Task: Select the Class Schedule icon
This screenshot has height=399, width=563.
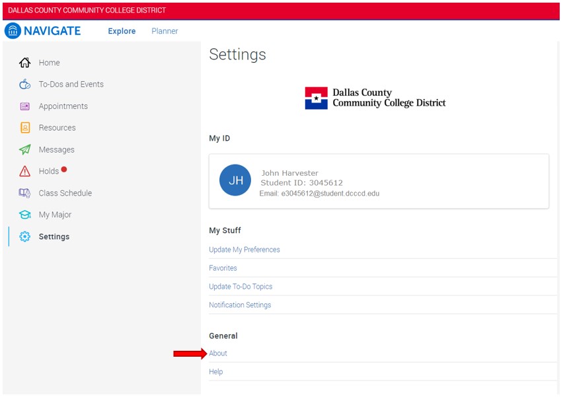Action: 25,194
